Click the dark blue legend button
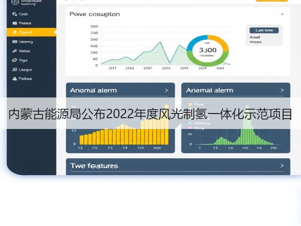This screenshot has width=301, height=226. (x=264, y=30)
